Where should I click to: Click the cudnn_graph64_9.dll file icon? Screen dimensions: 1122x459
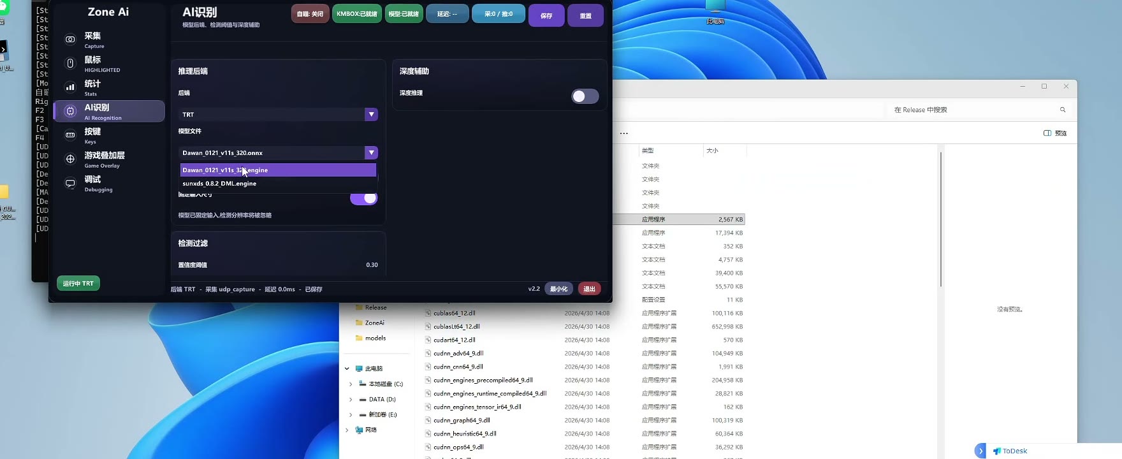coord(428,420)
